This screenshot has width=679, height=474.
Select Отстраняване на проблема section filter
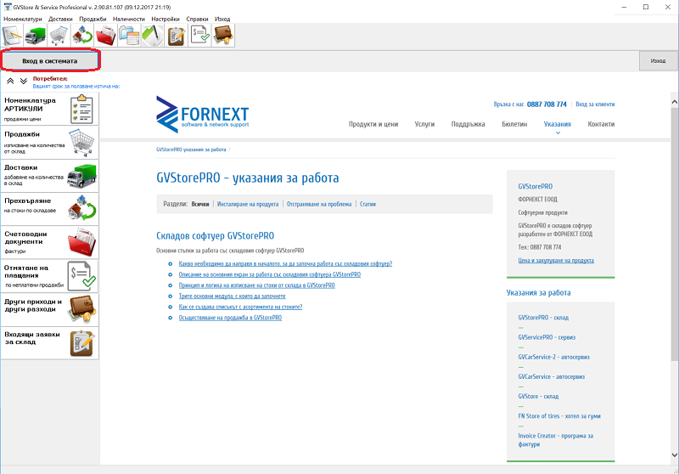point(319,204)
